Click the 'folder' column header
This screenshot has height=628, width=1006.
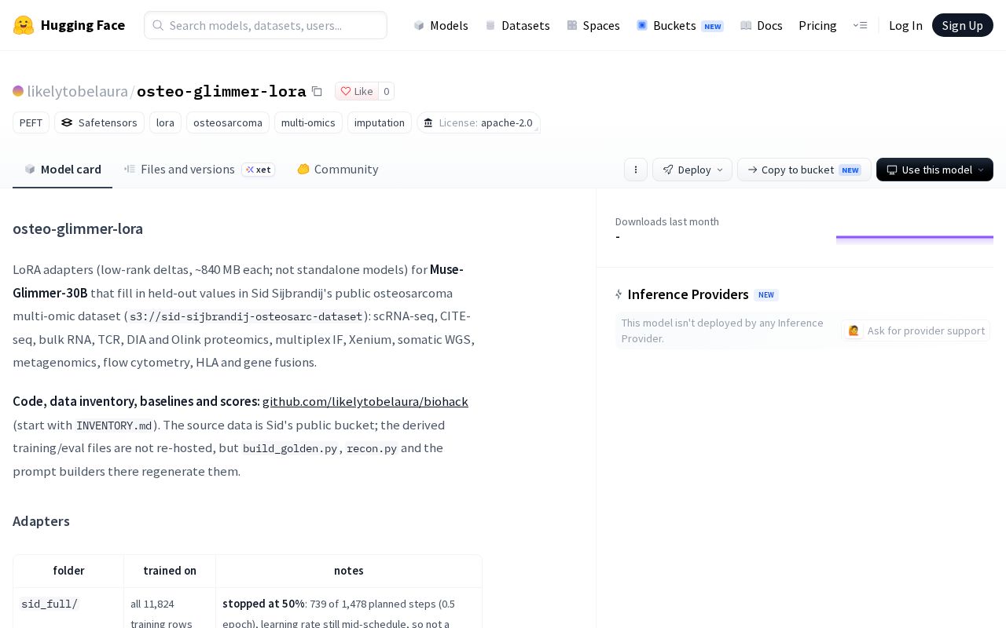pos(68,571)
